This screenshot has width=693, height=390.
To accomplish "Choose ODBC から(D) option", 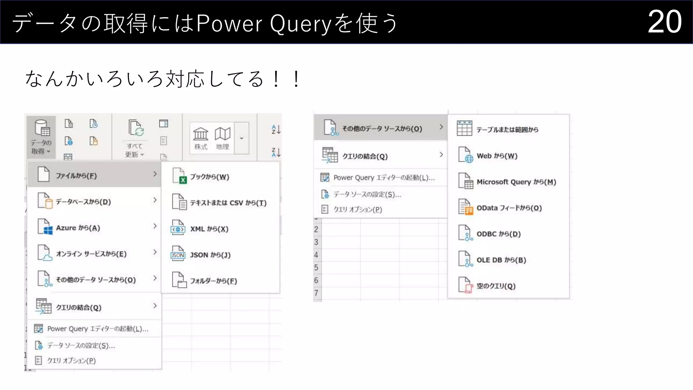I will click(x=509, y=234).
